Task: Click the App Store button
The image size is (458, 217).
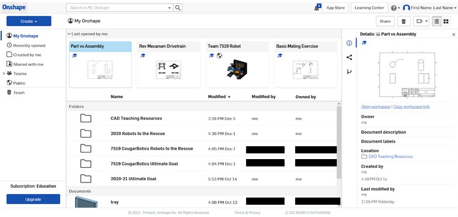Action: [336, 8]
